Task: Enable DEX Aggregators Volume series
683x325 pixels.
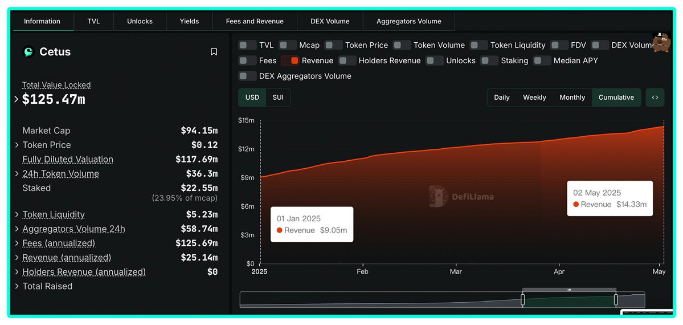Action: point(247,76)
